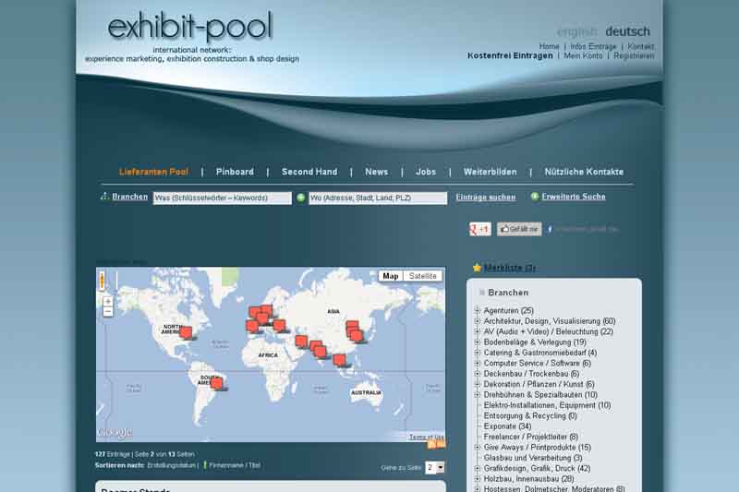The image size is (739, 492).
Task: Expand Bodenbeläge & Verlegung category
Action: coord(477,342)
